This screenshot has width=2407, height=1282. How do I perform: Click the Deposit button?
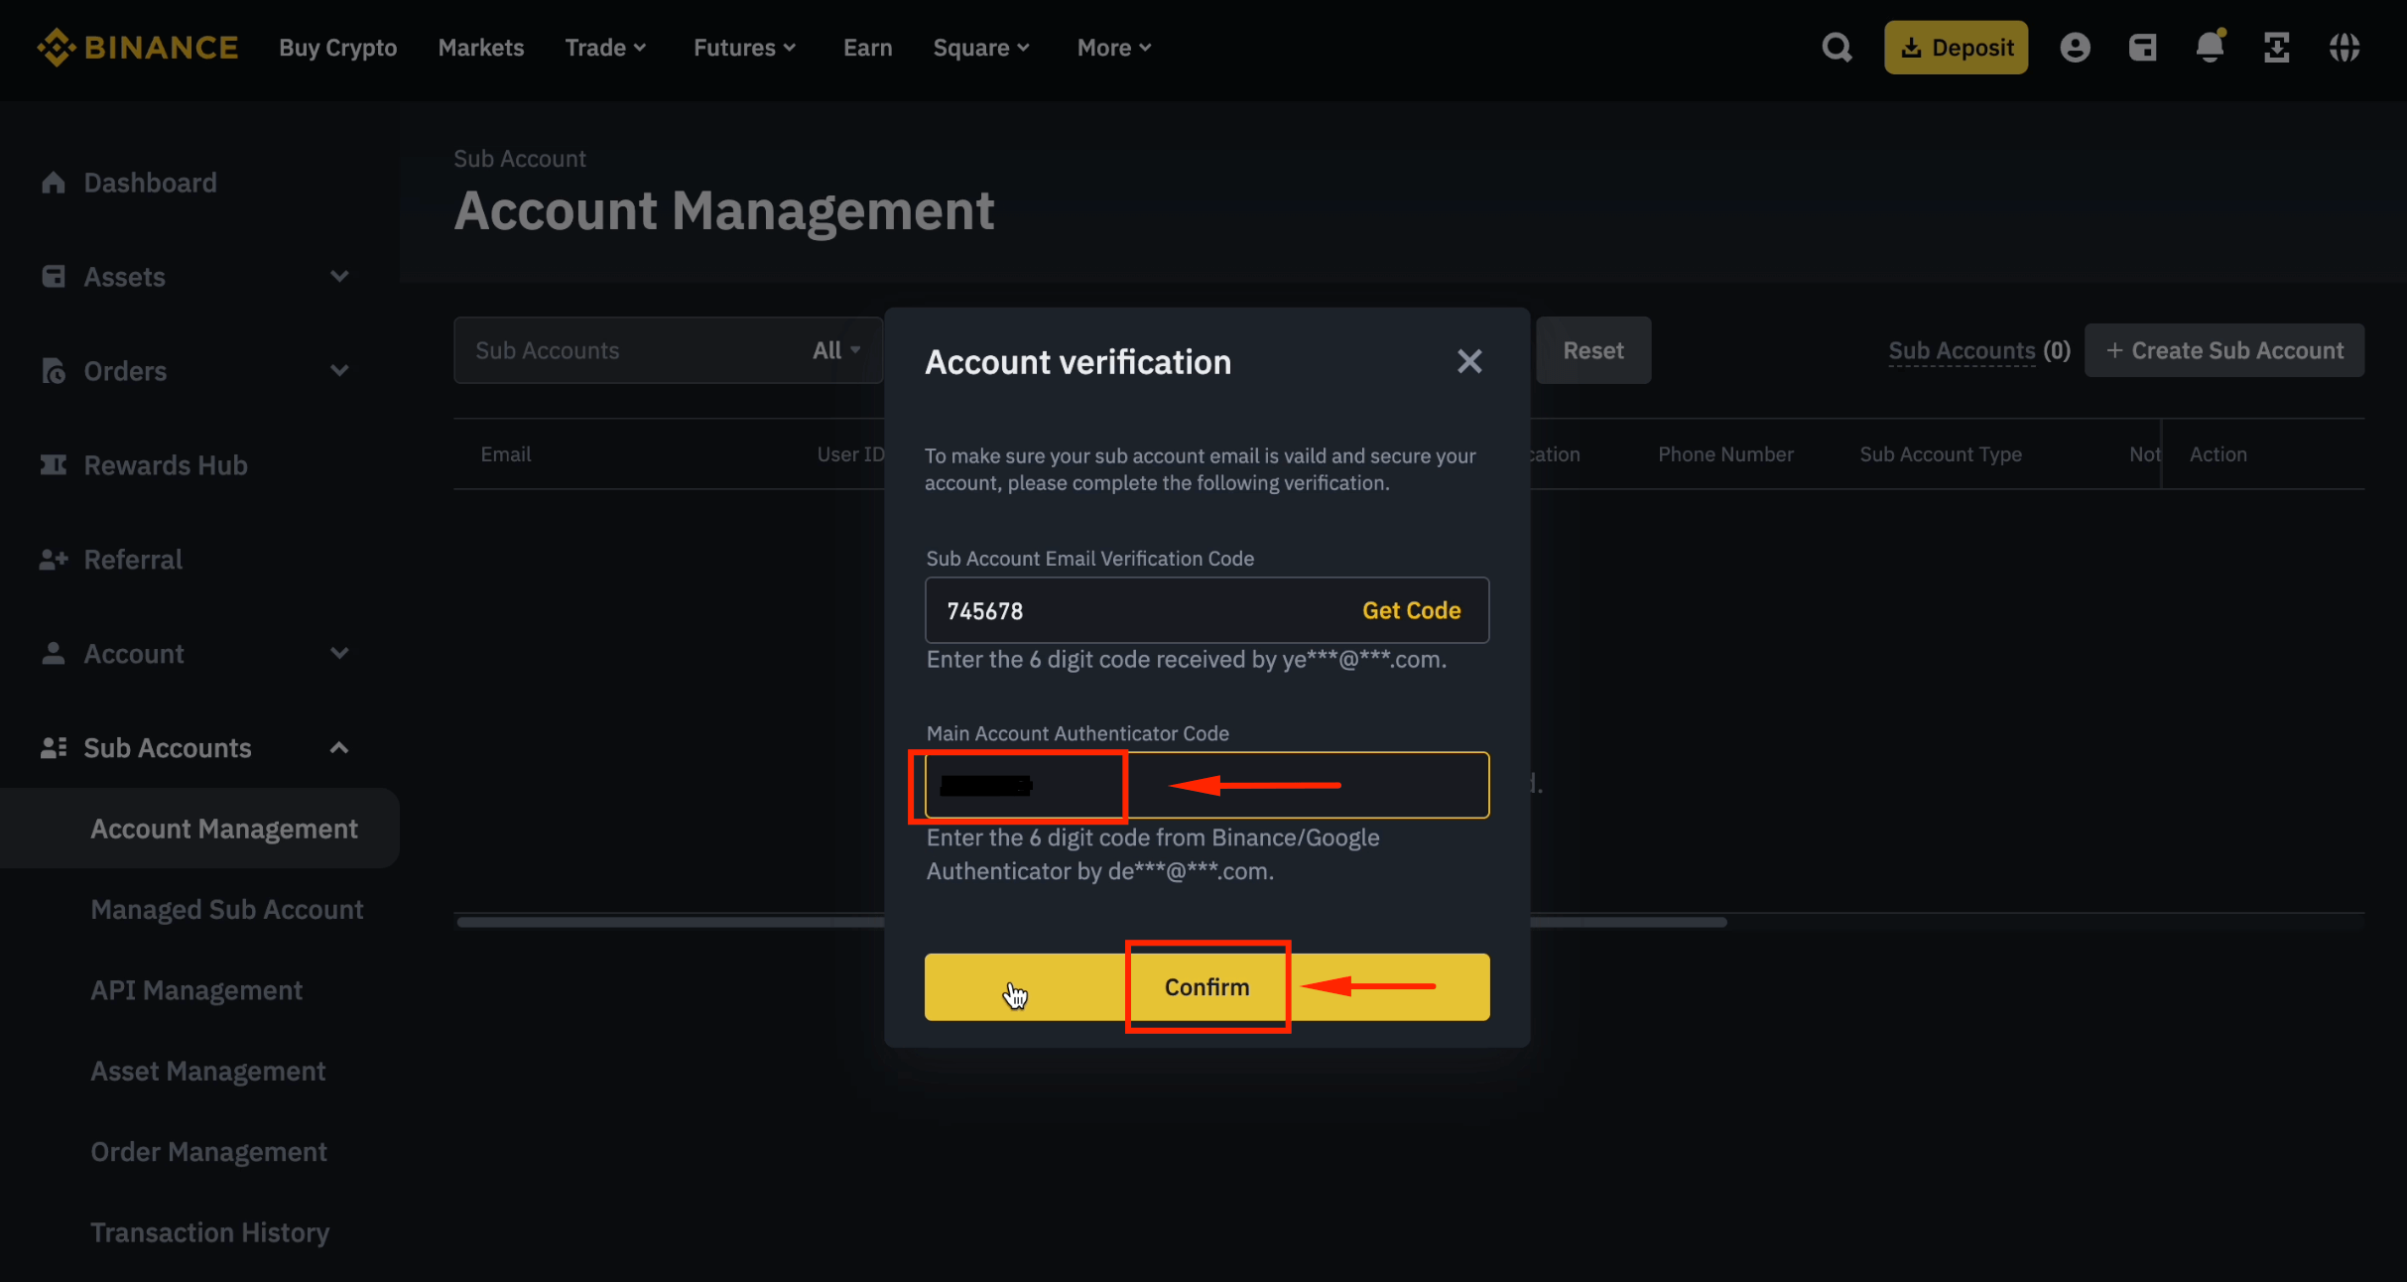coord(1956,48)
